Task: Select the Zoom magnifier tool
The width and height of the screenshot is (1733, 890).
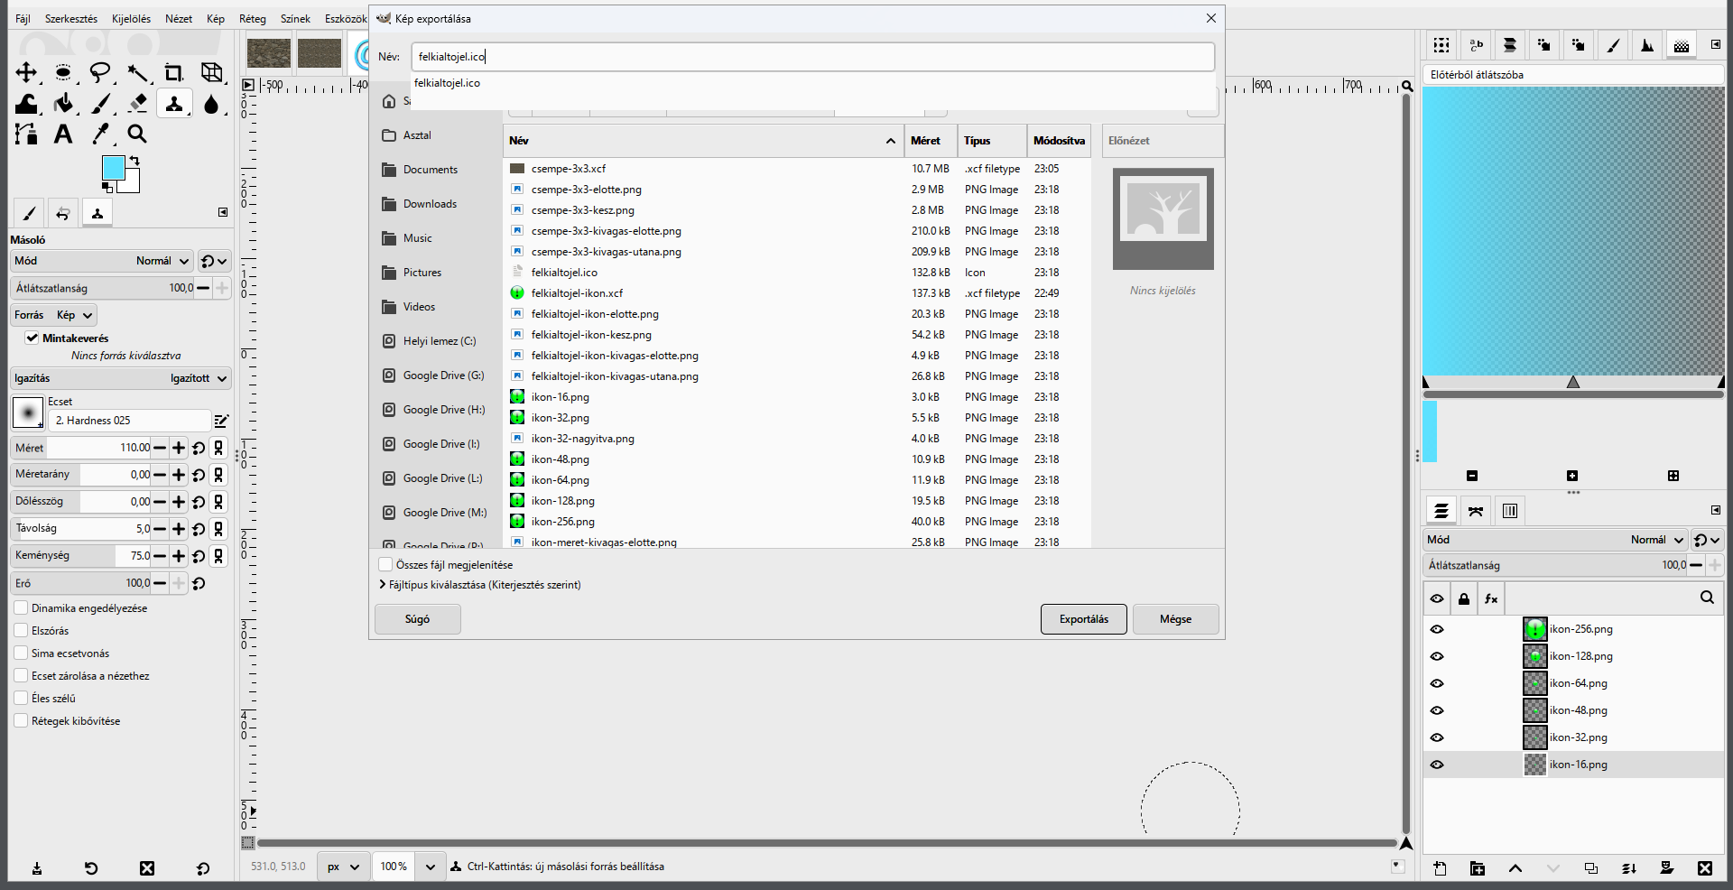Action: point(137,134)
